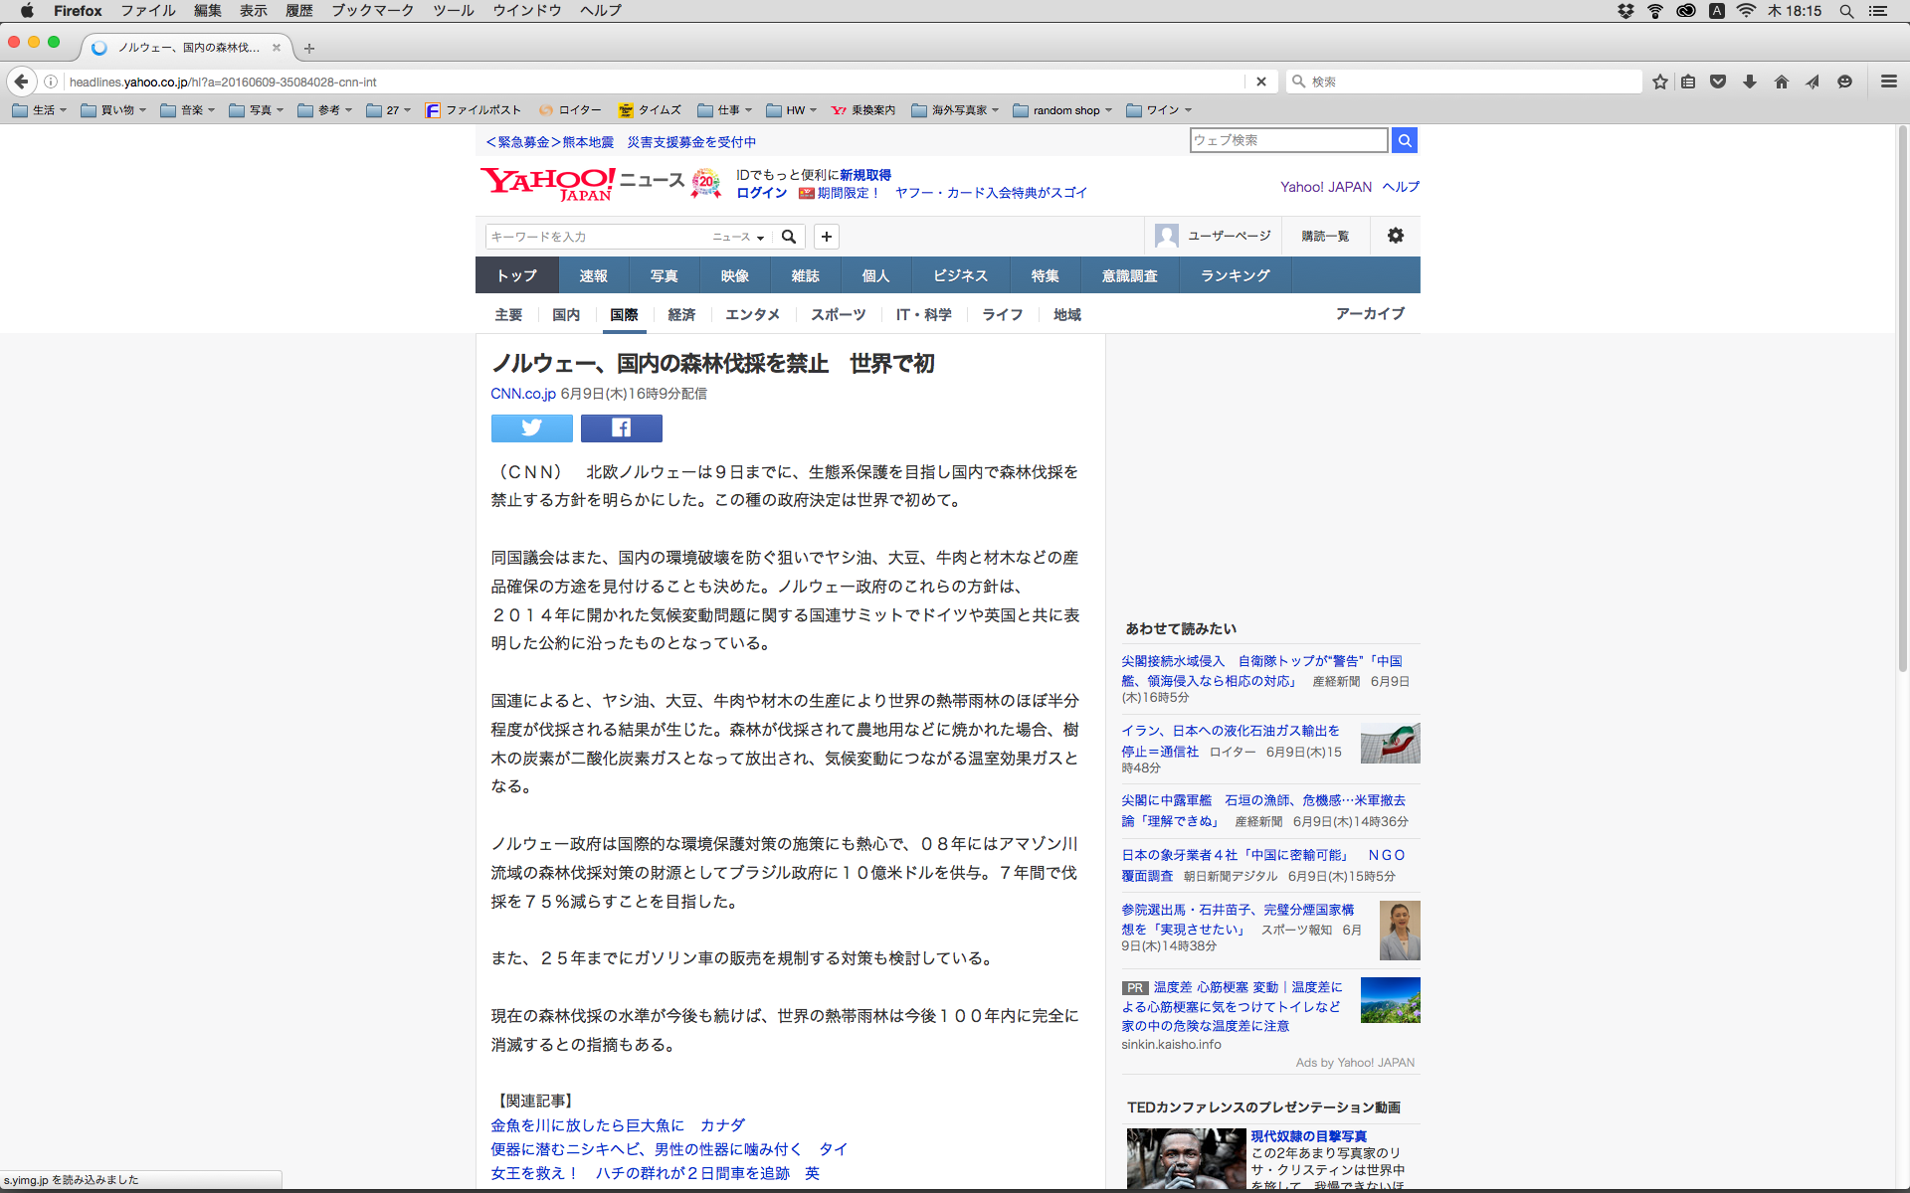Click the ログイン link

tap(761, 193)
